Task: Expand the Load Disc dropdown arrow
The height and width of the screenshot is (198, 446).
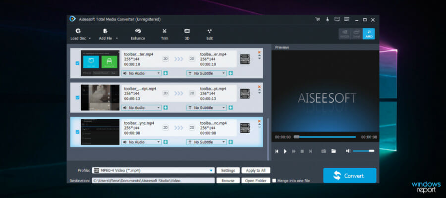Action: 90,38
